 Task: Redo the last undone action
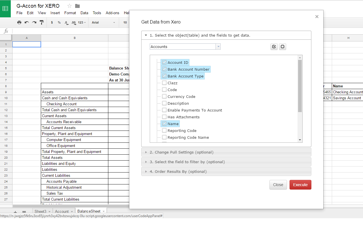34,22
